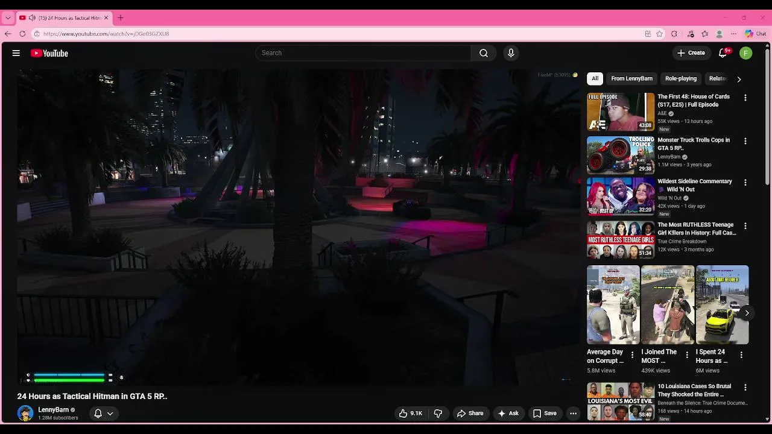This screenshot has height=434, width=772.
Task: Open browser profile icon
Action: [719, 34]
